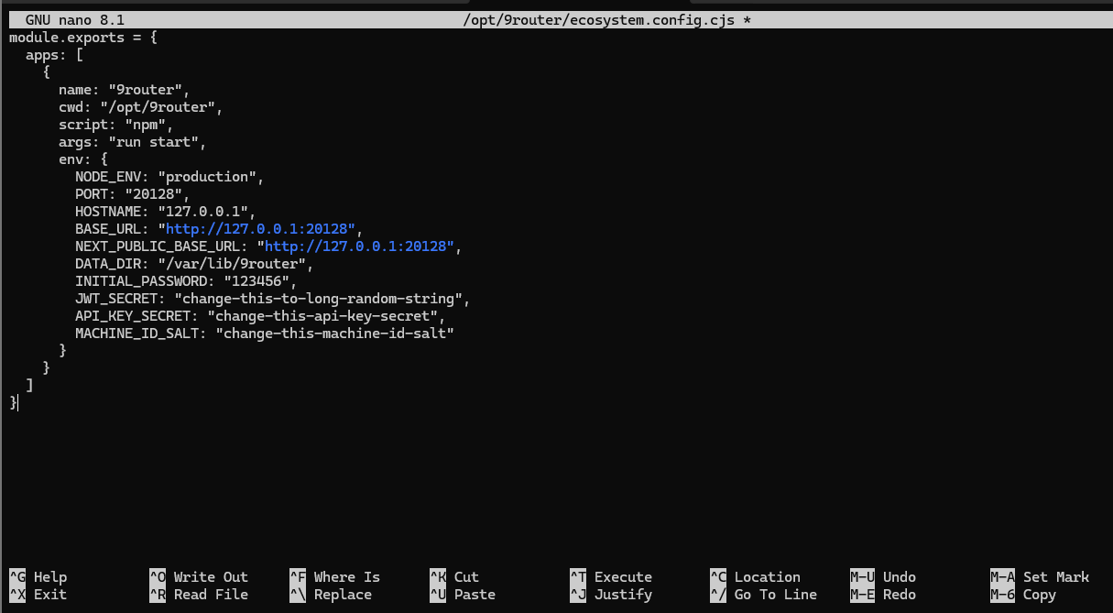Click the JWT_SECRET value string
This screenshot has height=613, width=1113.
[319, 299]
